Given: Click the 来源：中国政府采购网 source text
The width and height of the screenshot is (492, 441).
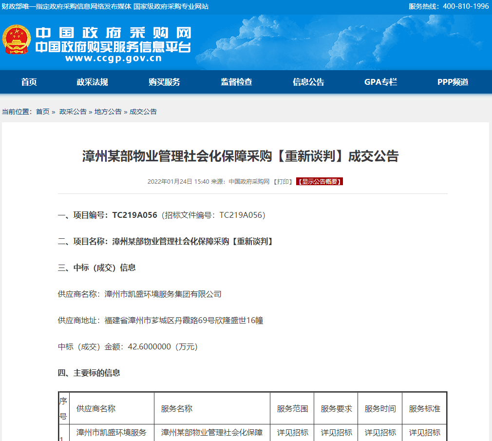Looking at the screenshot, I should click(x=240, y=182).
